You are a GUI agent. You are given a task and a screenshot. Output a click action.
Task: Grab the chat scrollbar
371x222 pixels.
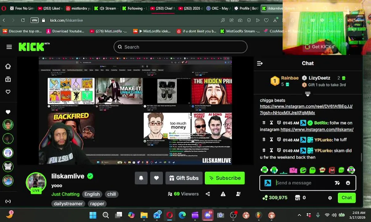362,157
